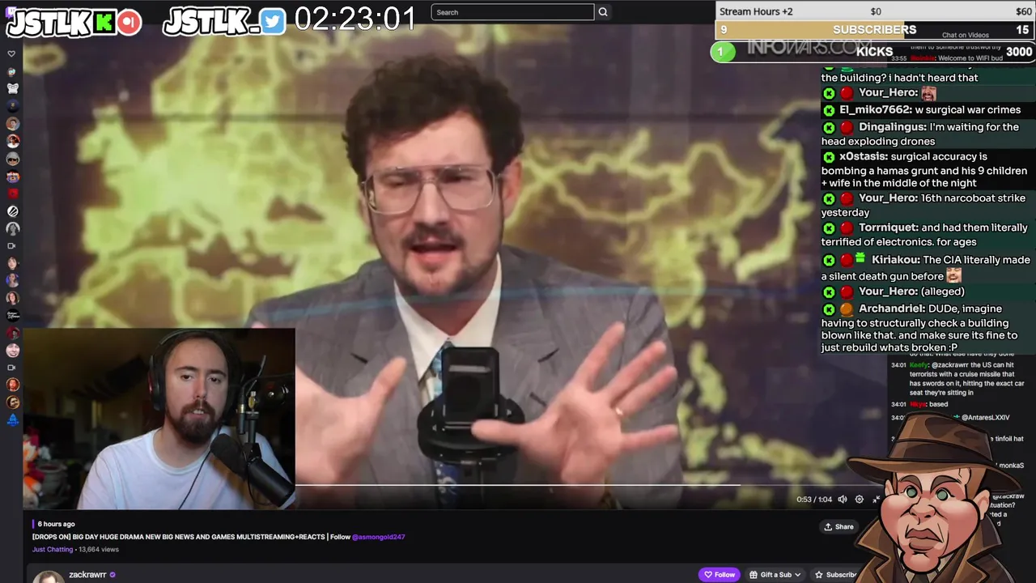The width and height of the screenshot is (1036, 583).
Task: Click the green X icon beside Dingalingus
Action: click(x=829, y=127)
